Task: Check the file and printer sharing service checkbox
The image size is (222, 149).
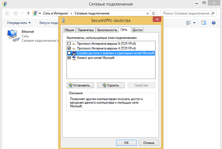Action: pos(69,53)
